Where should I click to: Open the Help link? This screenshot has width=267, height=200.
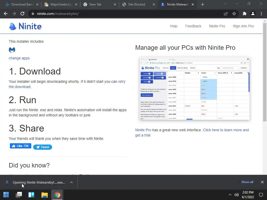point(173,26)
